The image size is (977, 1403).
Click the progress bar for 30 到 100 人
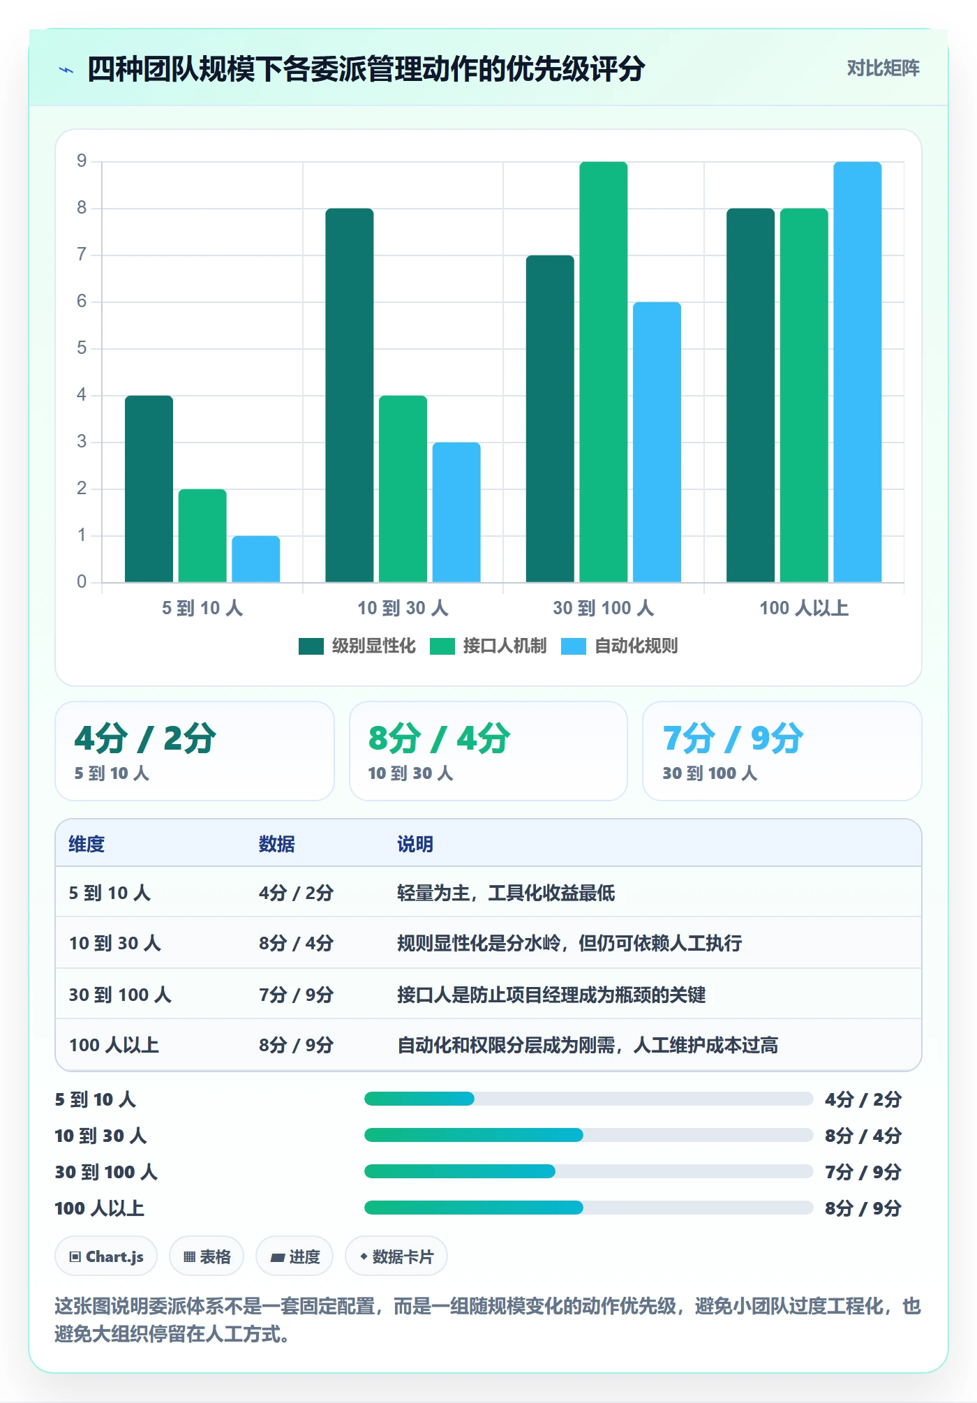(x=588, y=1171)
